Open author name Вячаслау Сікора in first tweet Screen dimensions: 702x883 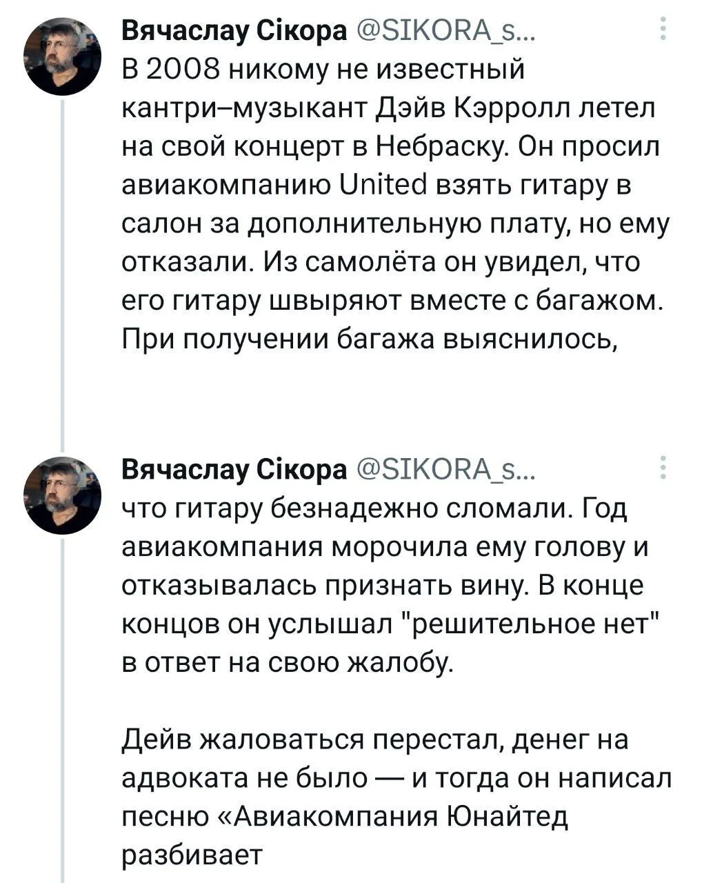pos(235,32)
